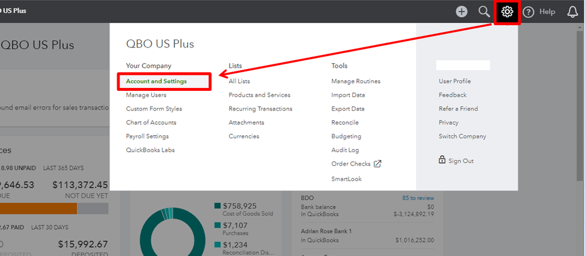Open the Help question mark icon

(x=528, y=12)
